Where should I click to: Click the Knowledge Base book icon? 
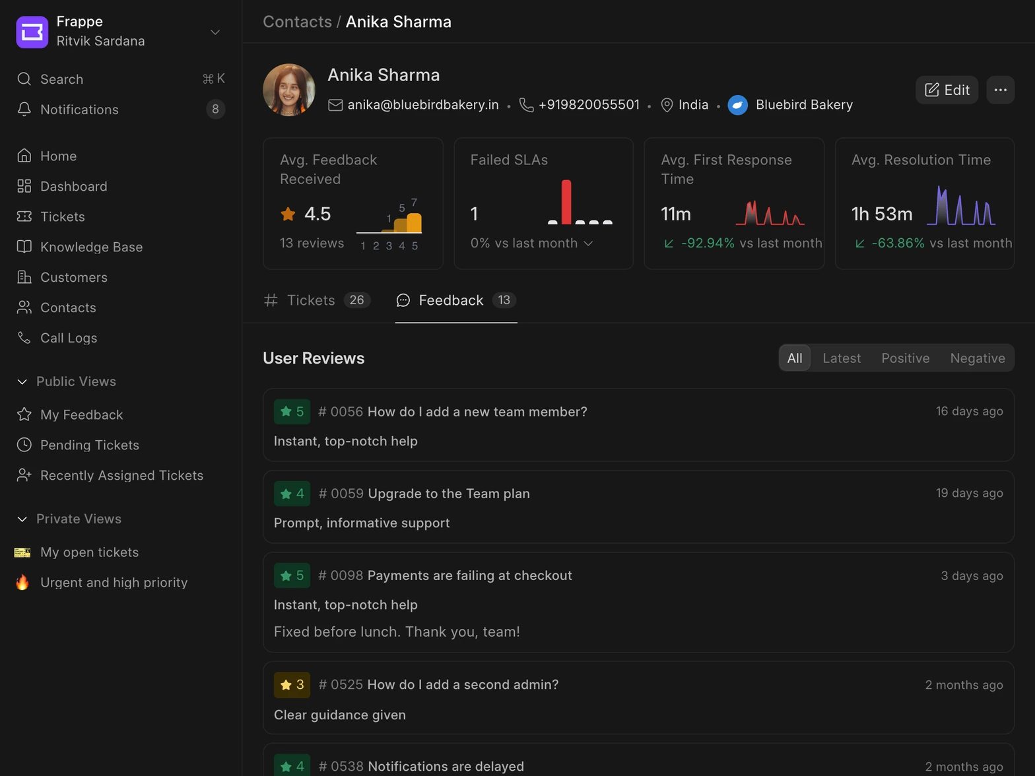[x=24, y=247]
